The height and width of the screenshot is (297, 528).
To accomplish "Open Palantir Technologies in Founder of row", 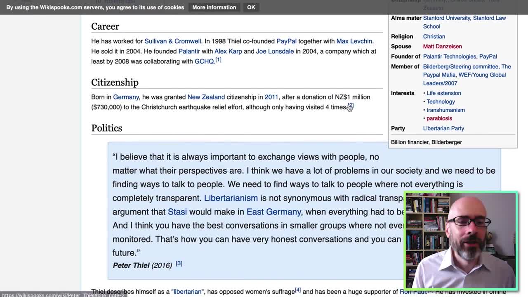I will (449, 57).
